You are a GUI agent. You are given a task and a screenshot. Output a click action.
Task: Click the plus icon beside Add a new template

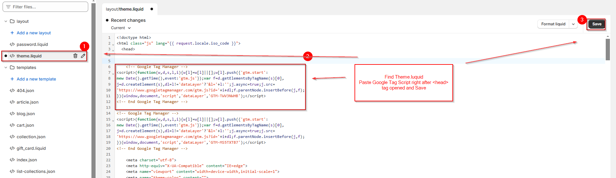click(x=12, y=79)
